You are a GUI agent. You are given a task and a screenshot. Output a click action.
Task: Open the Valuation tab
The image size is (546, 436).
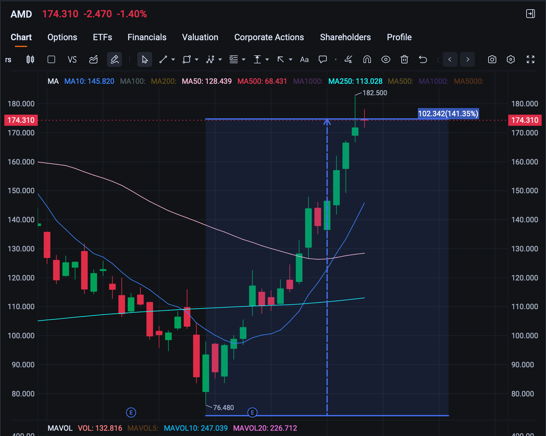tap(200, 37)
